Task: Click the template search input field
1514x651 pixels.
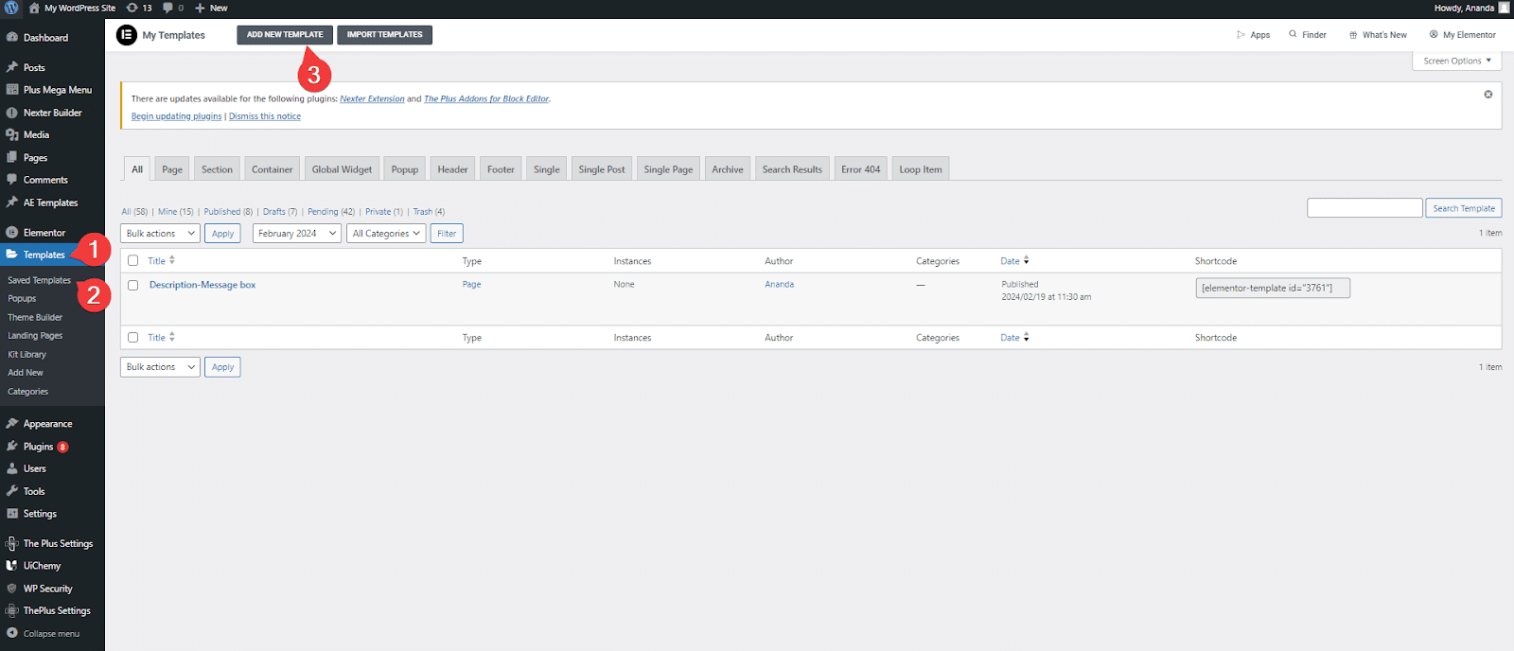Action: [x=1364, y=208]
